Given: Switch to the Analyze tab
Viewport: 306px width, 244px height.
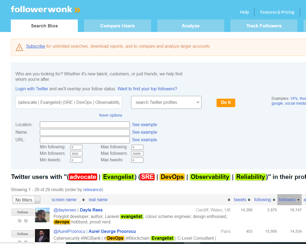Looking at the screenshot, I should [191, 26].
